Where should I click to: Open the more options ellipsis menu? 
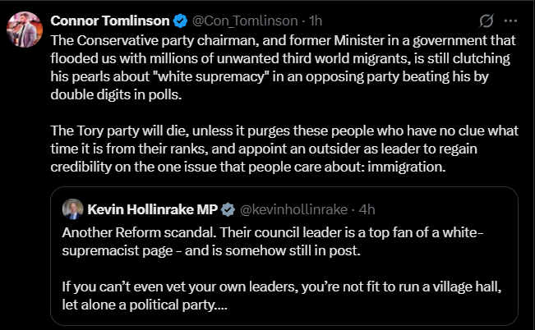pos(511,20)
